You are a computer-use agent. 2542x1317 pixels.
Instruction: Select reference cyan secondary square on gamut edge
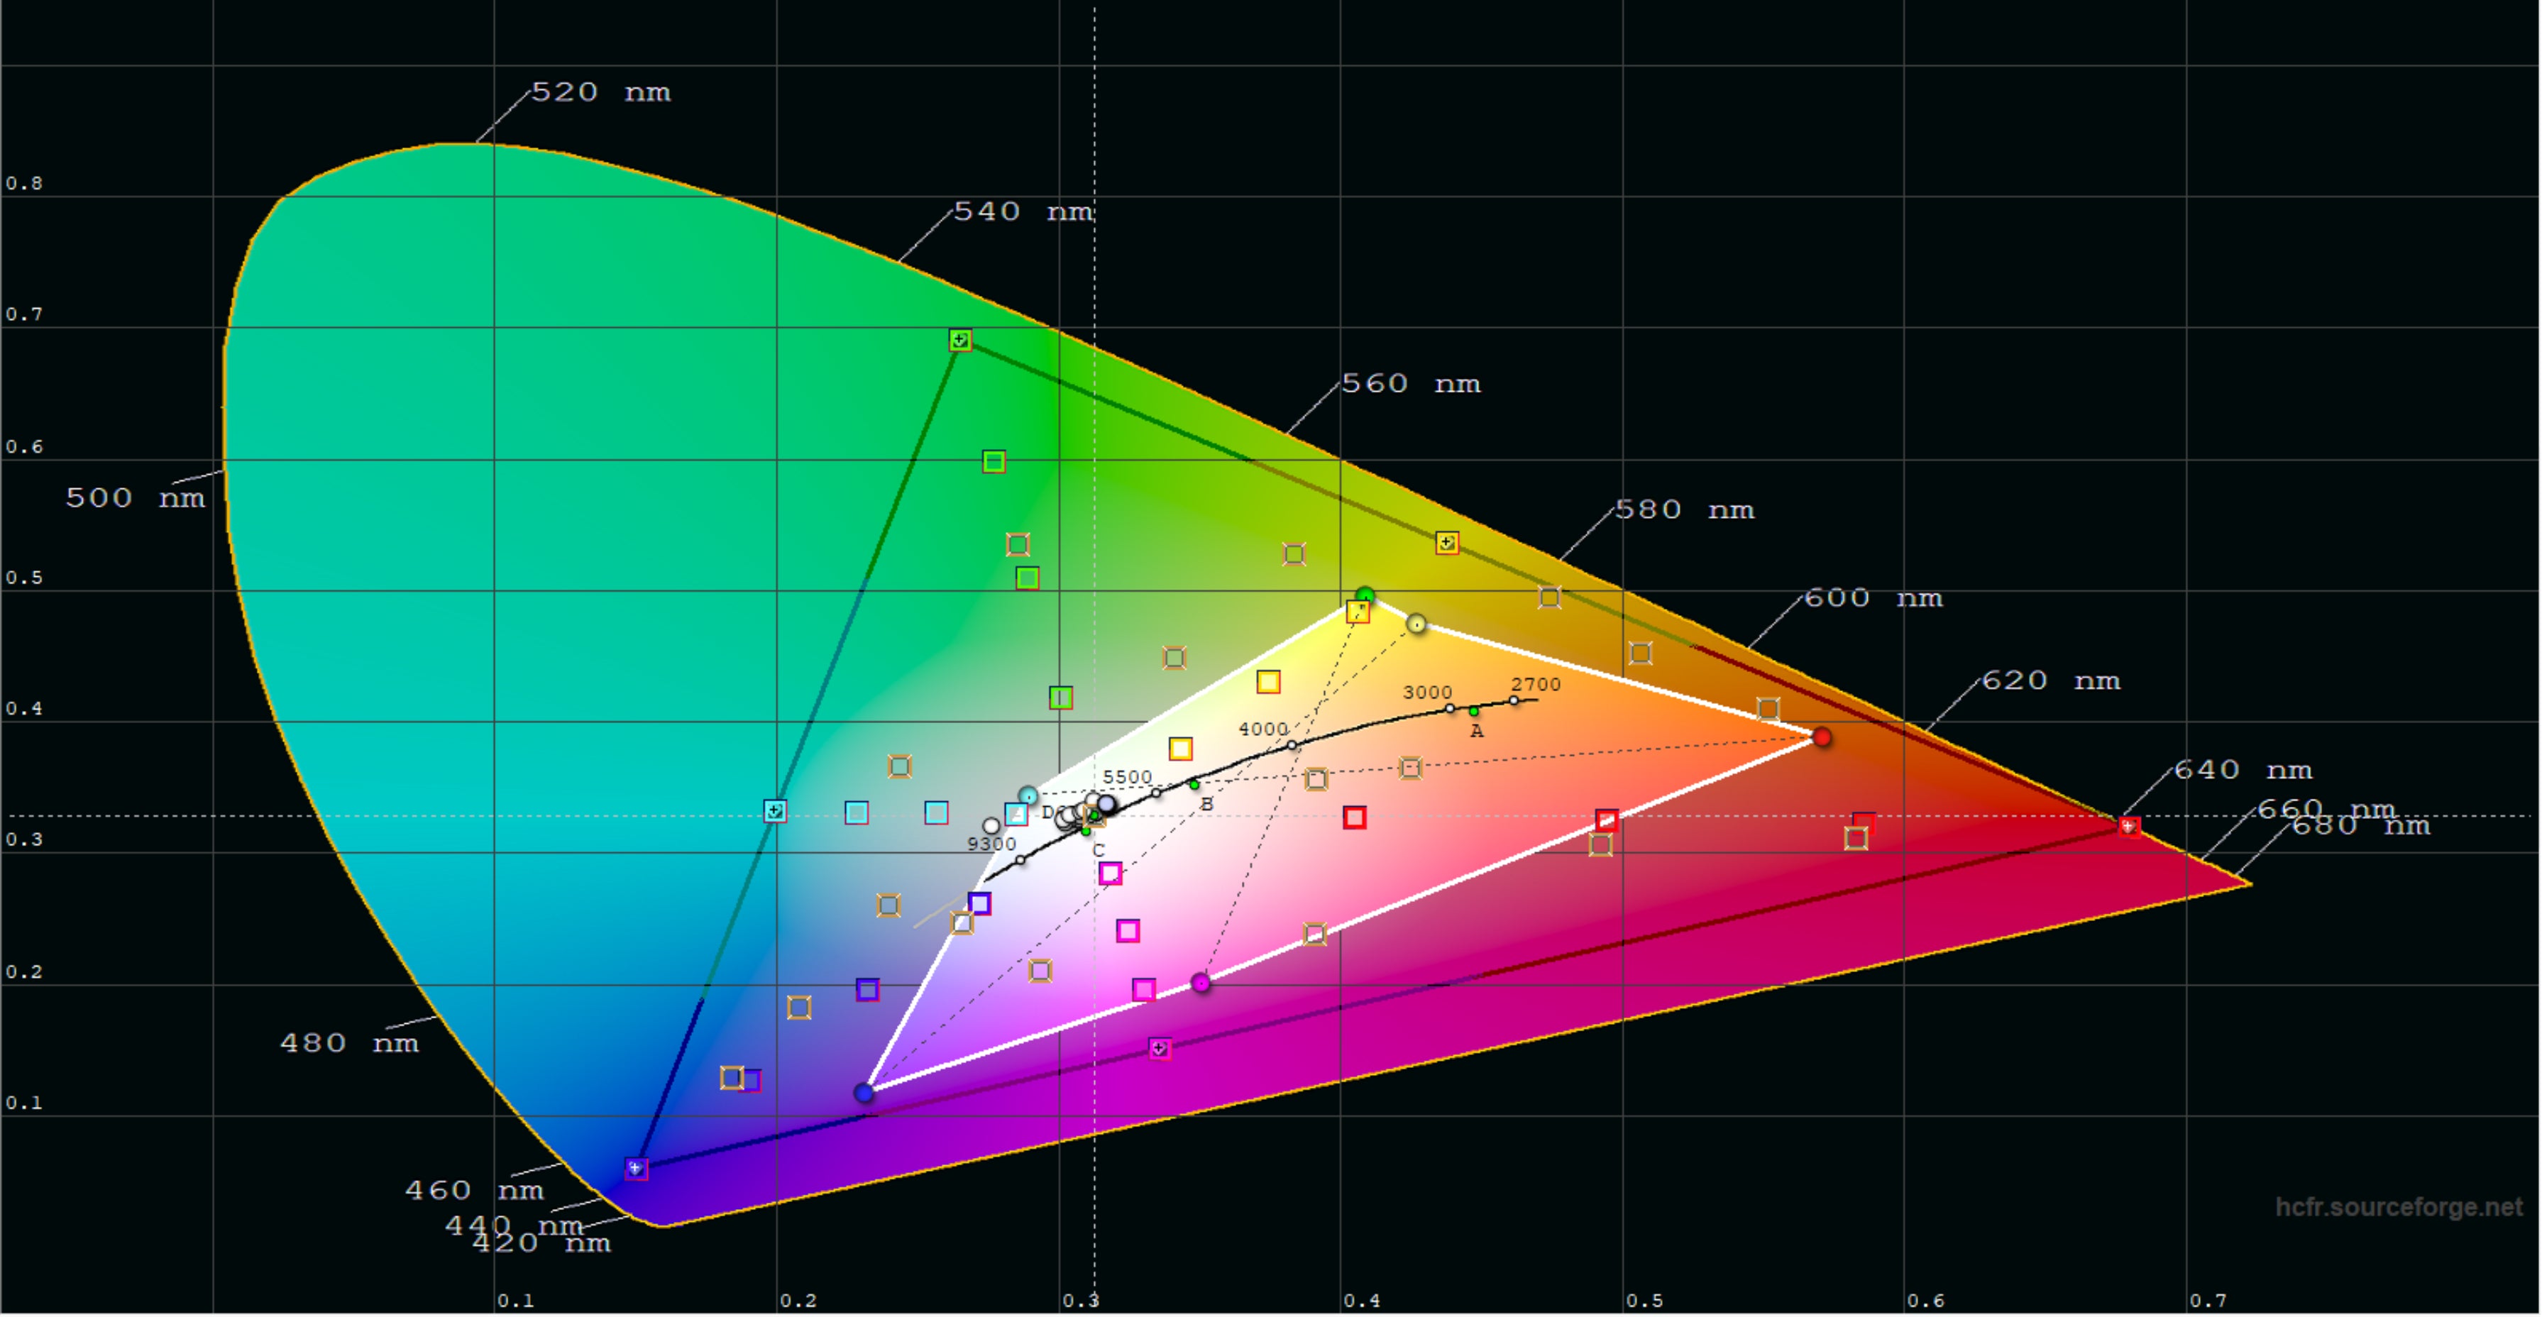tap(776, 811)
